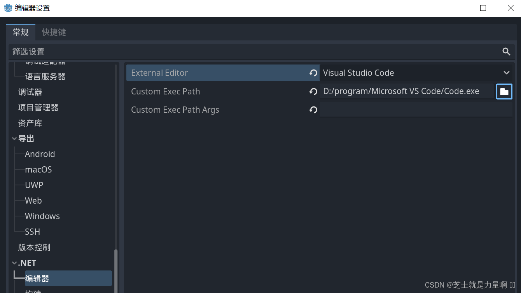Select Android under export settings
Viewport: 521px width, 293px height.
(40, 154)
